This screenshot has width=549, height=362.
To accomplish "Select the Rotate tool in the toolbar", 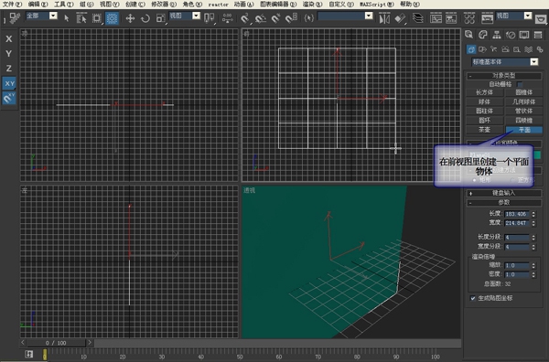I will [145, 18].
